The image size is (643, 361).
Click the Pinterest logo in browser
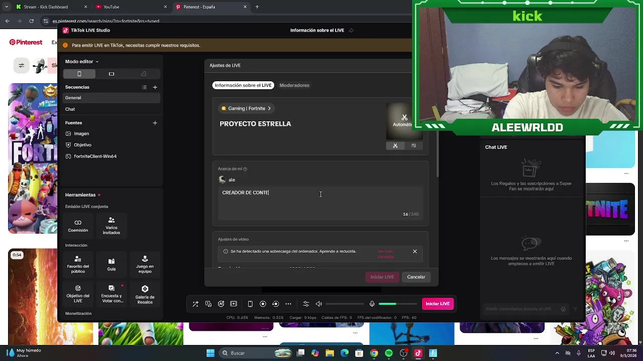click(26, 42)
